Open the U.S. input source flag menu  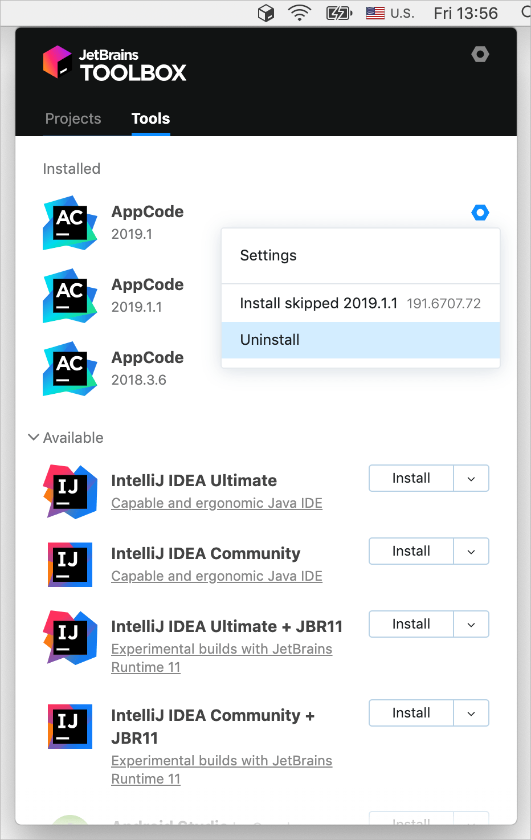pos(375,13)
